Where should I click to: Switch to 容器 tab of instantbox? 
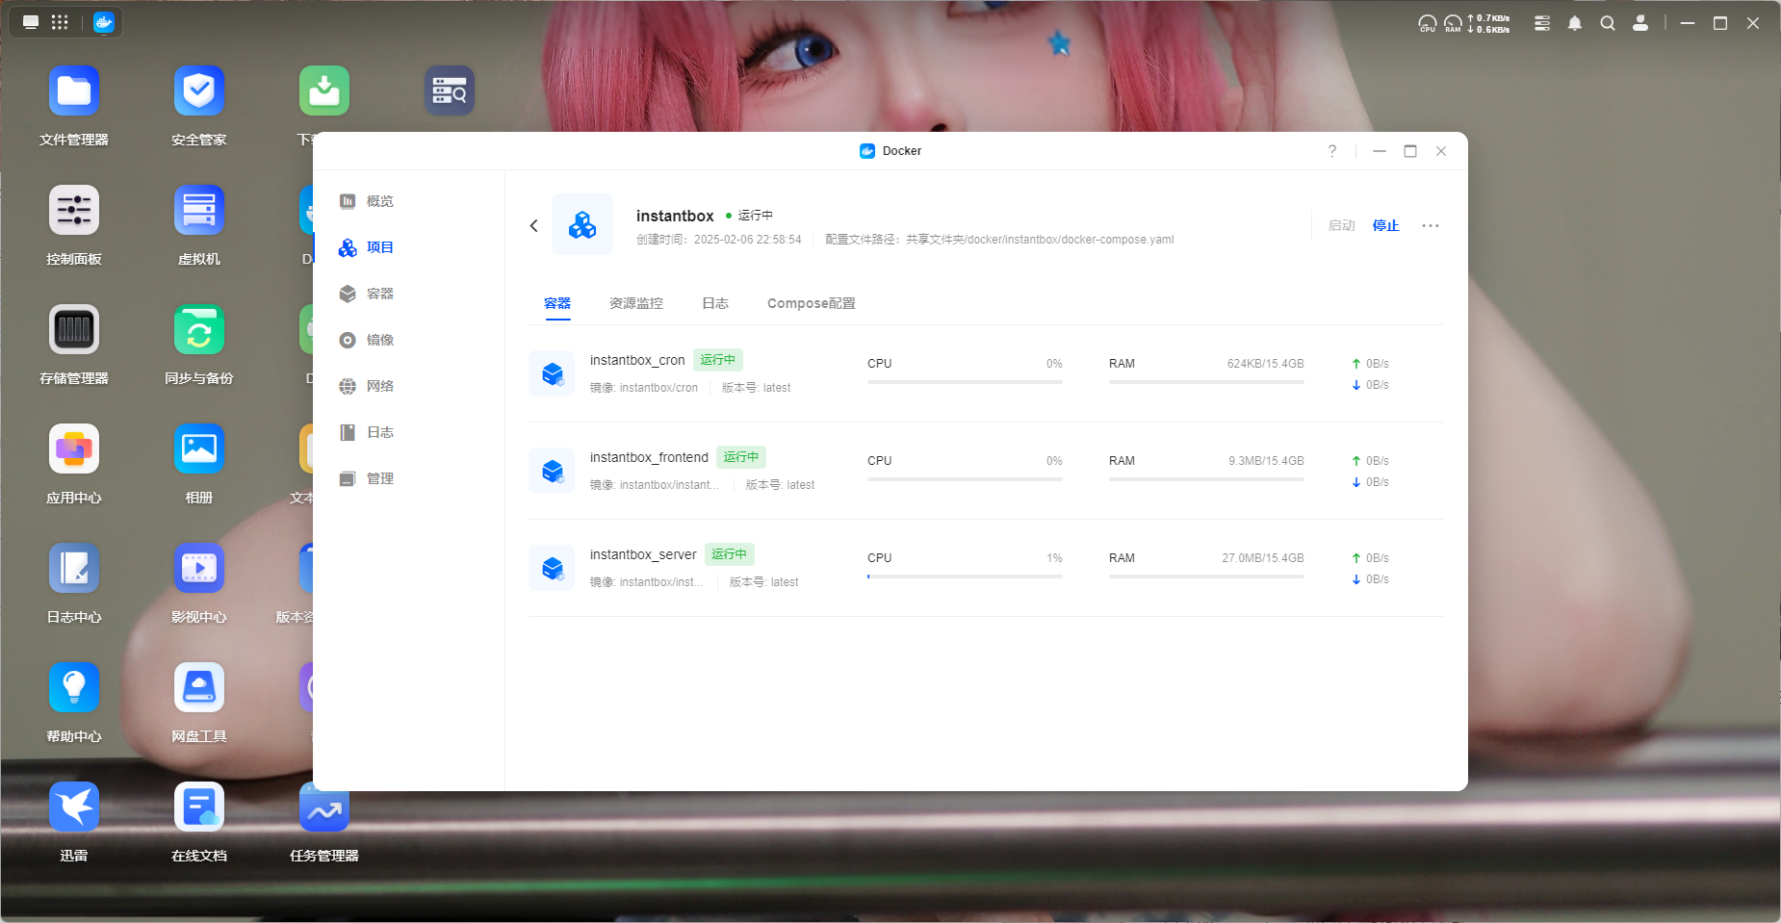point(557,303)
